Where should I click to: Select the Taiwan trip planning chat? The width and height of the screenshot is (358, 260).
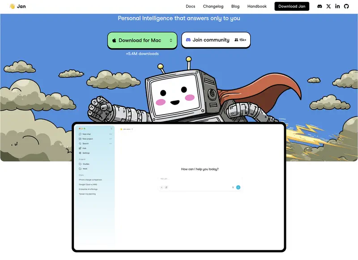pos(87,194)
